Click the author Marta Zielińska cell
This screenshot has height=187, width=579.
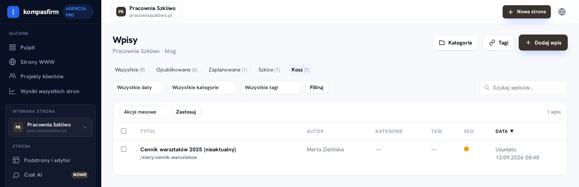click(x=325, y=149)
